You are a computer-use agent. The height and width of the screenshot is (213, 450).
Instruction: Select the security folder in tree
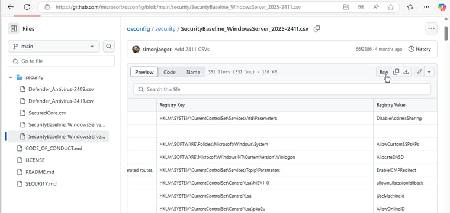point(34,77)
